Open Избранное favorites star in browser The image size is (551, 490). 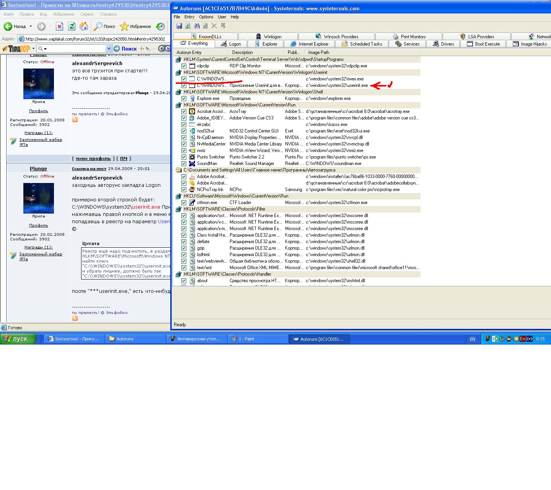135,26
